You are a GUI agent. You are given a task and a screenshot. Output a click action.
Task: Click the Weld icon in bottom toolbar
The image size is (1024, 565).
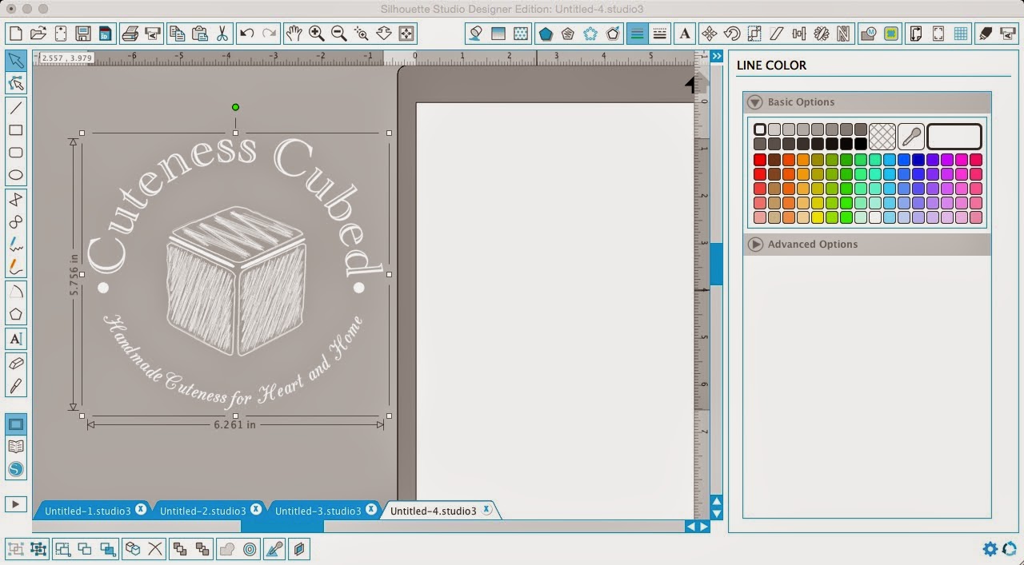point(227,549)
